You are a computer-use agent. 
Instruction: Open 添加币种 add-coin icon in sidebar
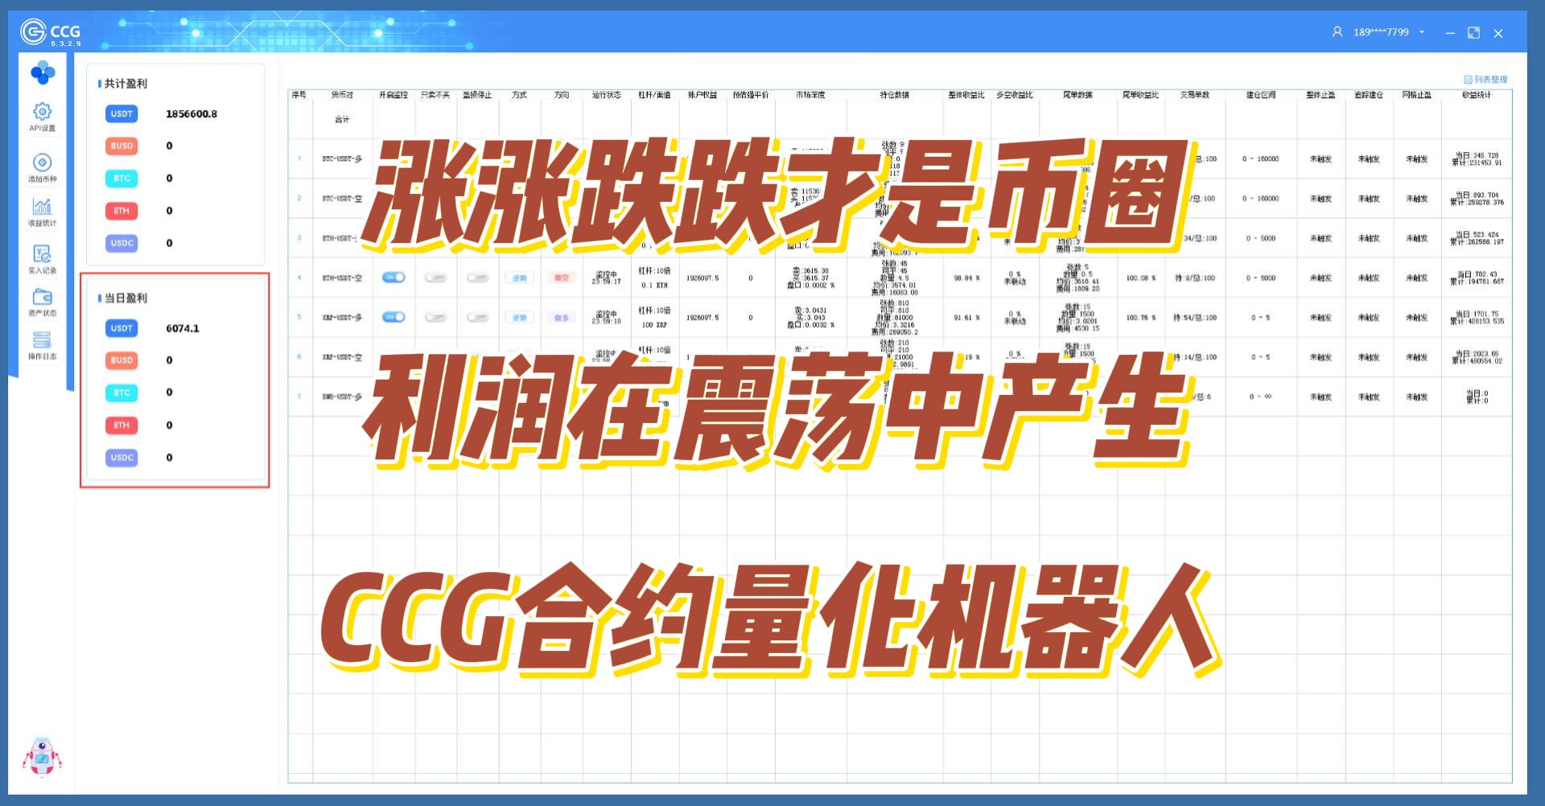[x=43, y=162]
